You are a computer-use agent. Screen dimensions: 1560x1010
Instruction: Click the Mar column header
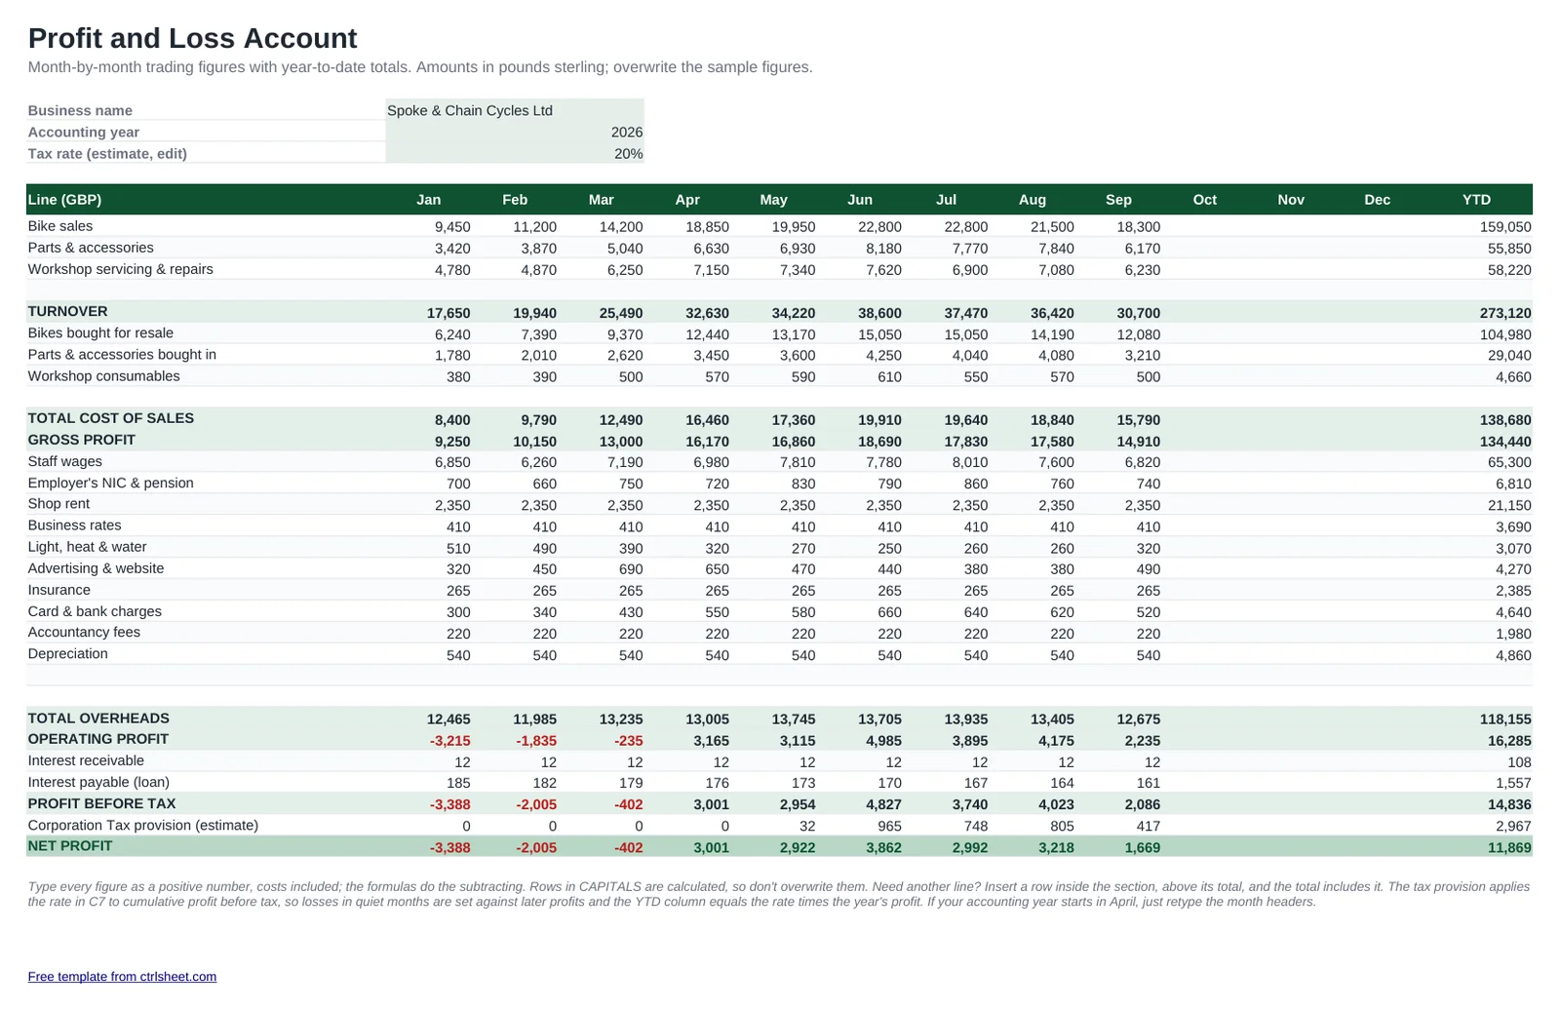coord(602,199)
